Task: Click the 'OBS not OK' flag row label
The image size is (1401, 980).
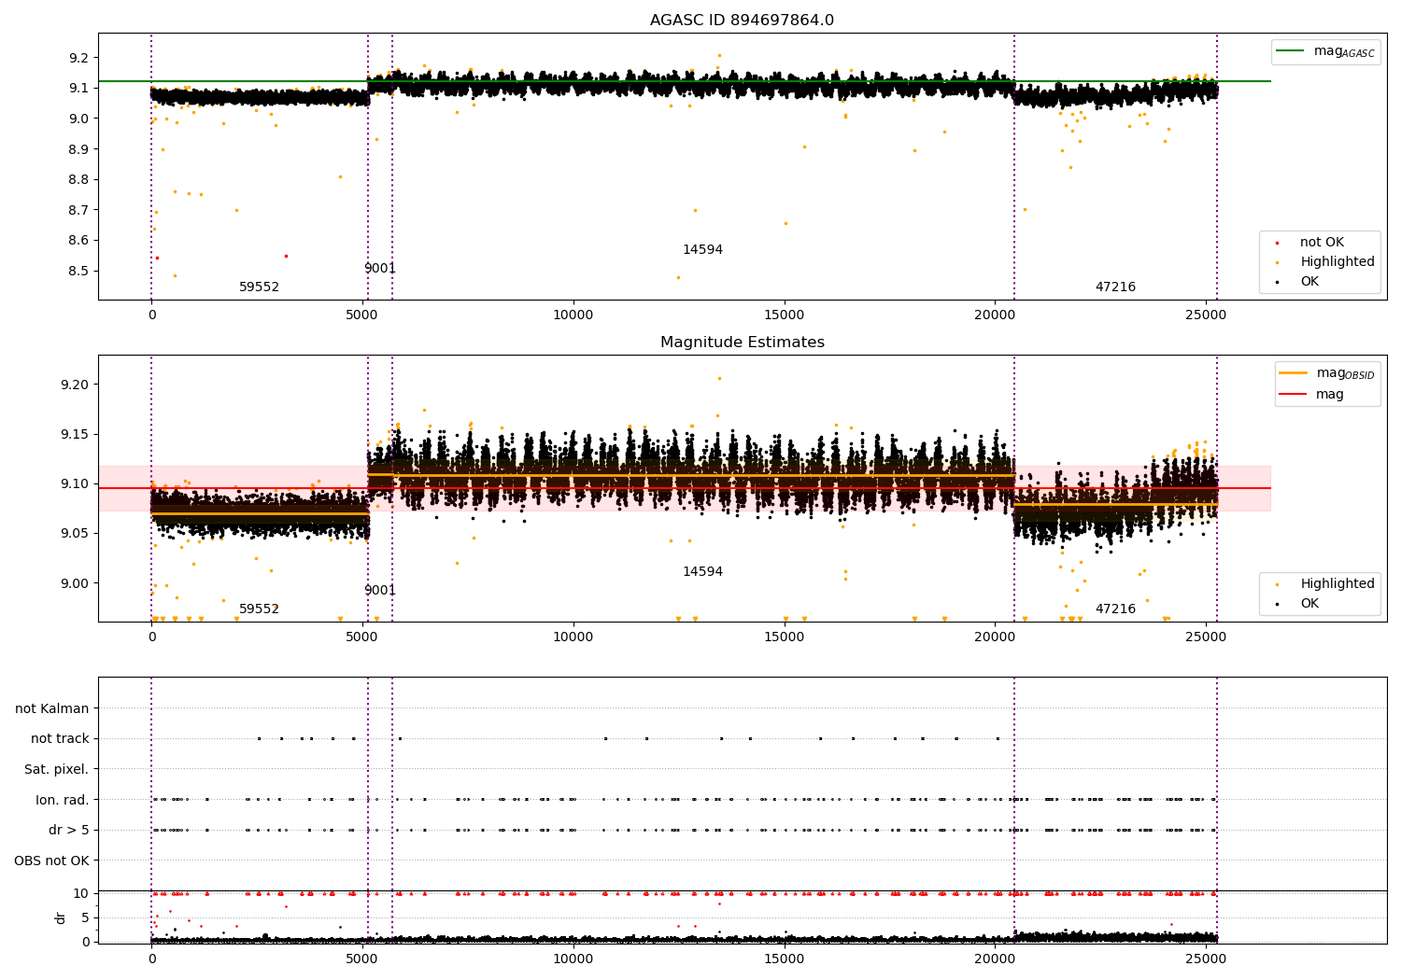Action: [x=51, y=861]
